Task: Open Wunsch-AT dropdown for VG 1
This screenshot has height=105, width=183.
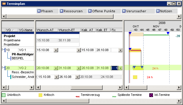Action: coord(56,50)
